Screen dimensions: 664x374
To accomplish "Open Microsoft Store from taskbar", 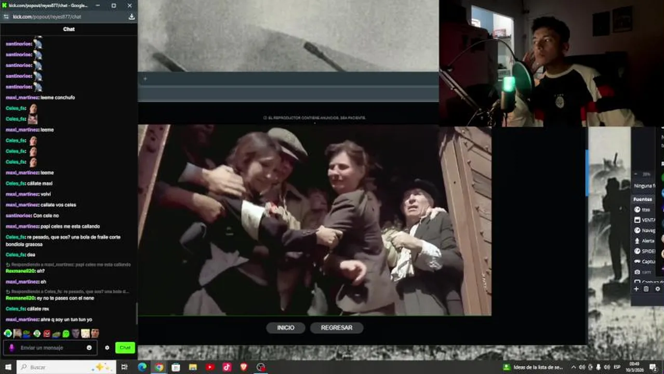I will pos(176,367).
